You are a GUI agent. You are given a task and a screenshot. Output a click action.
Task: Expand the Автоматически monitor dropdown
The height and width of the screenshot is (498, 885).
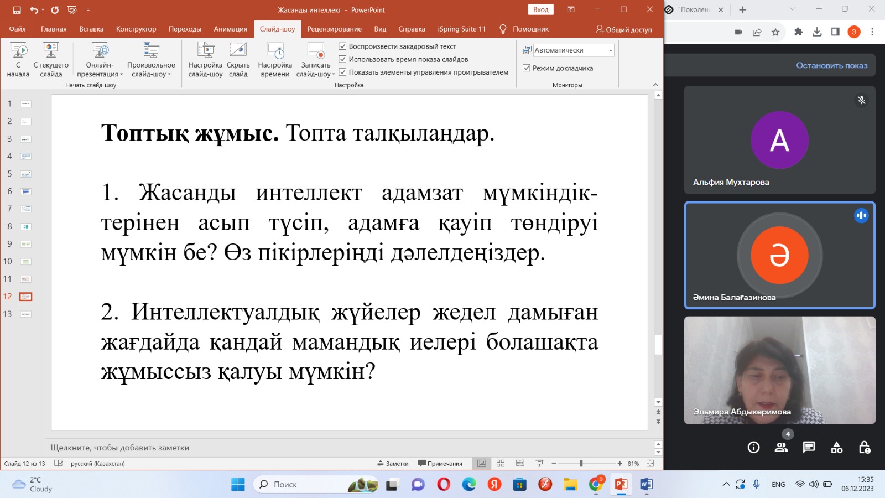click(610, 50)
